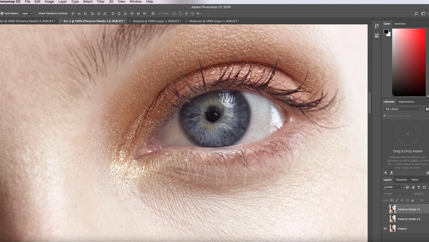Show the Preserve Details 1.0 layer

(x=385, y=209)
